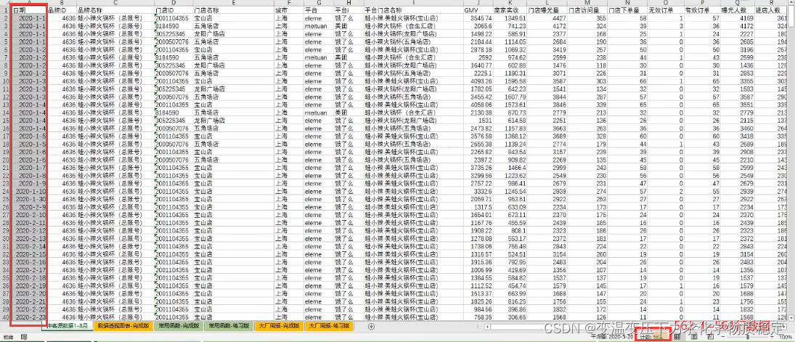Adjust the zoom slider handle
The image size is (795, 342).
749,337
